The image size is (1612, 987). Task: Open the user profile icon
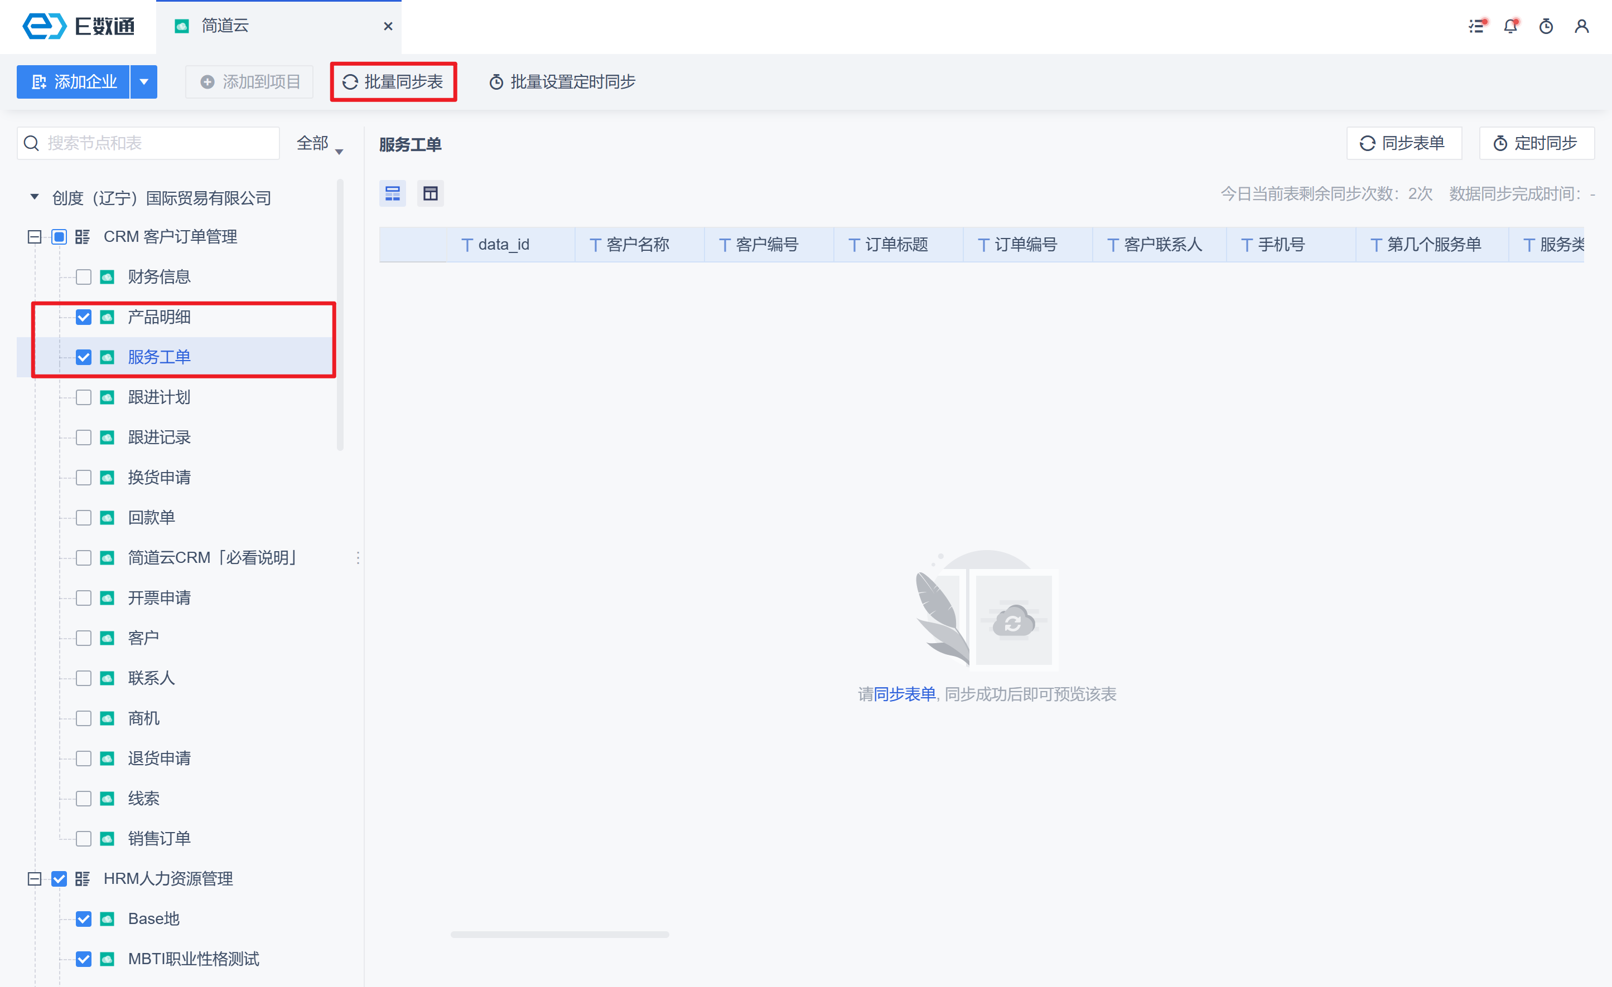[1581, 26]
